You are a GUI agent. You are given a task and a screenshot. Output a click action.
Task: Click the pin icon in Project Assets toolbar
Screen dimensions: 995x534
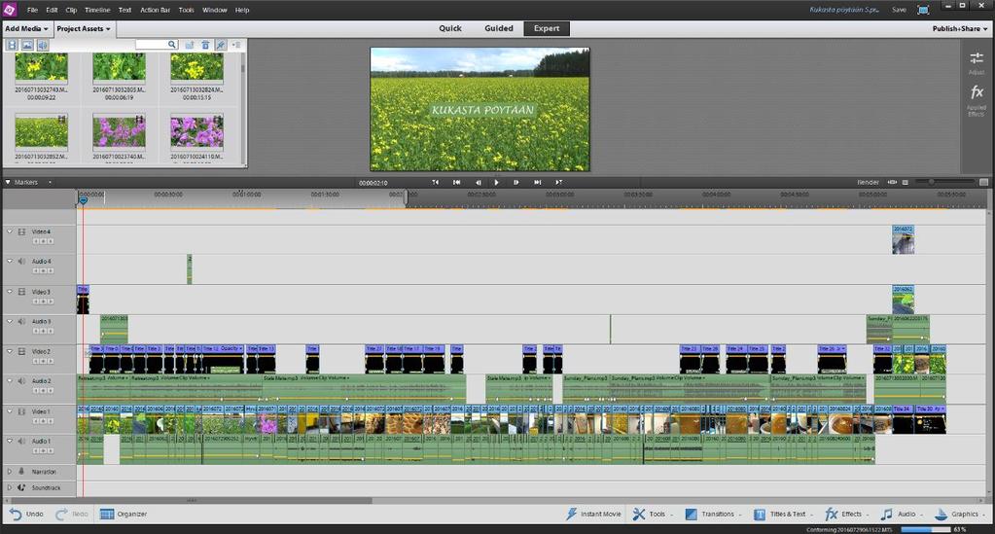pyautogui.click(x=220, y=45)
